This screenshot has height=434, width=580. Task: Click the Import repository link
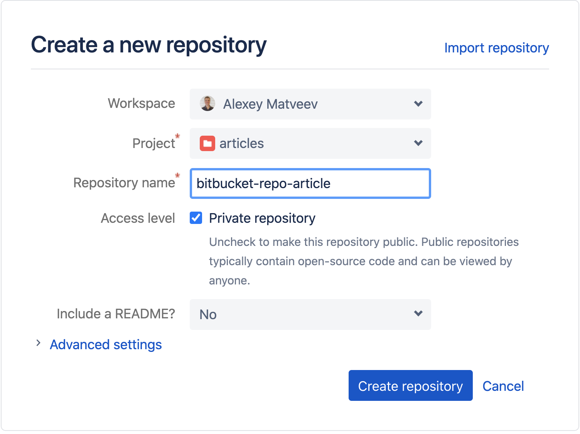click(x=496, y=48)
